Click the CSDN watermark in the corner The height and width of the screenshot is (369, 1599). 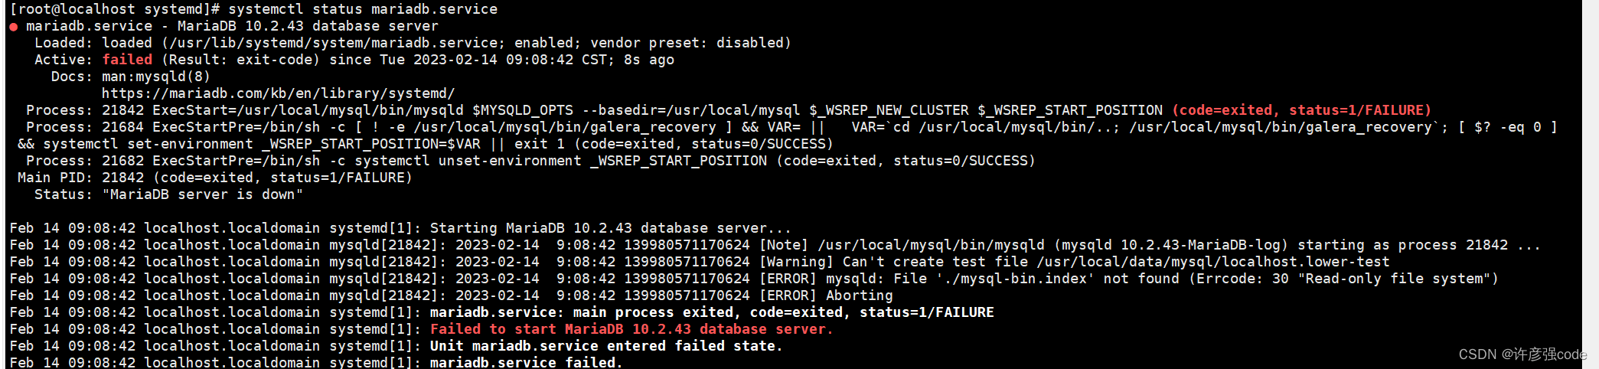(1522, 354)
